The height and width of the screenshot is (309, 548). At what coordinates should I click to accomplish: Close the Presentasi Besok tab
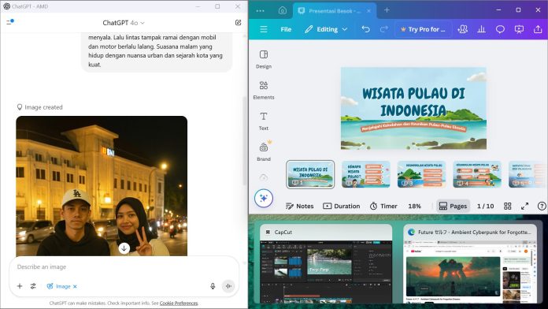tap(368, 11)
